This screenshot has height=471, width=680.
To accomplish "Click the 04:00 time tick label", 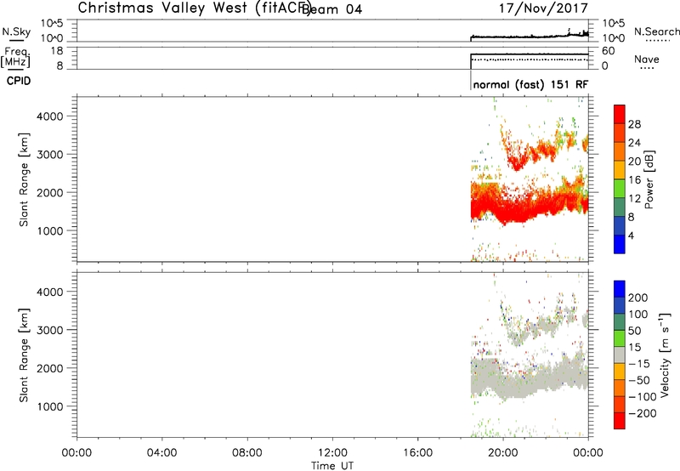I will pyautogui.click(x=162, y=453).
